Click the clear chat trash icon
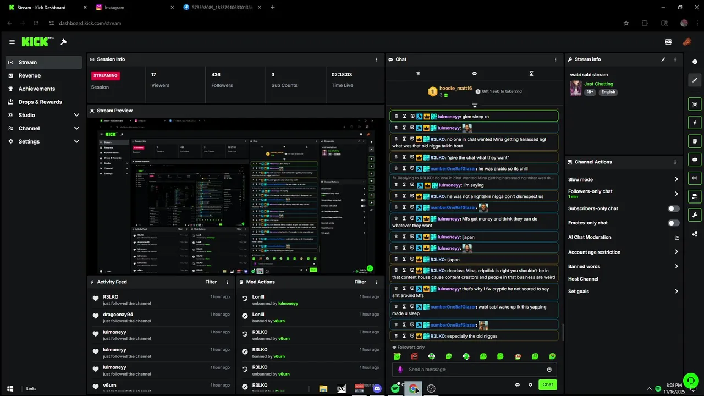The image size is (704, 396). [418, 73]
